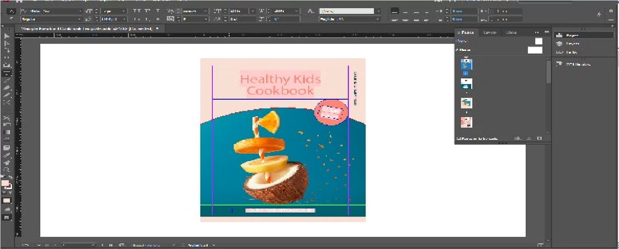Open language dropdown
The width and height of the screenshot is (619, 249).
(x=378, y=19)
